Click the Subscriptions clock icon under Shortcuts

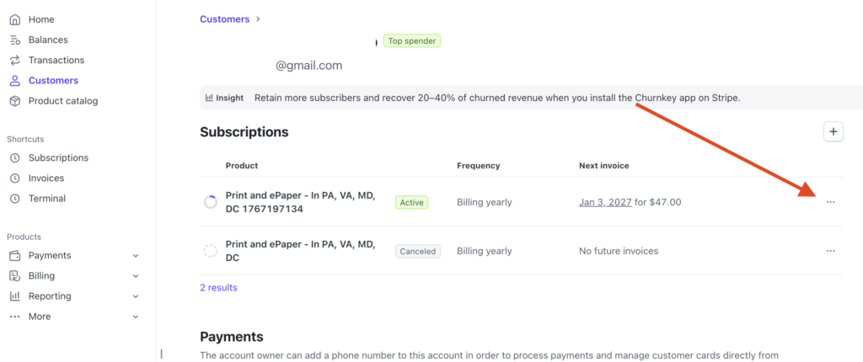(14, 157)
